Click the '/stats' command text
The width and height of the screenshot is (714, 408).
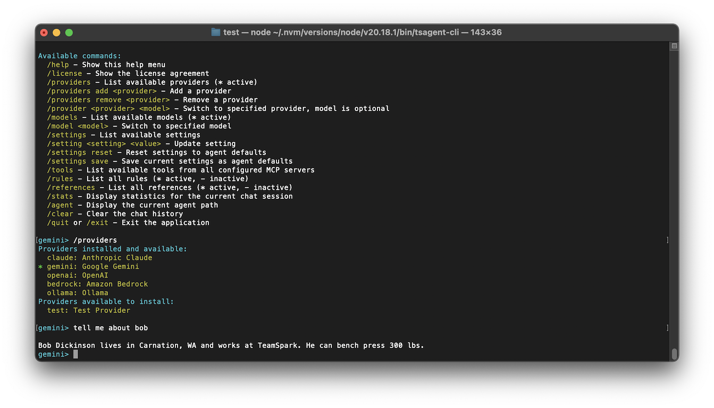[x=60, y=196]
